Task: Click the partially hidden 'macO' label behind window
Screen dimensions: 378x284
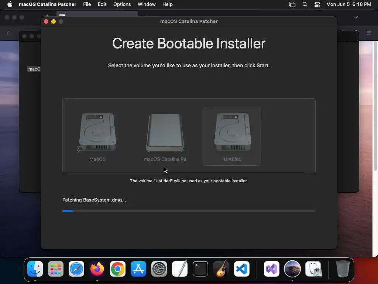Action: click(x=34, y=69)
